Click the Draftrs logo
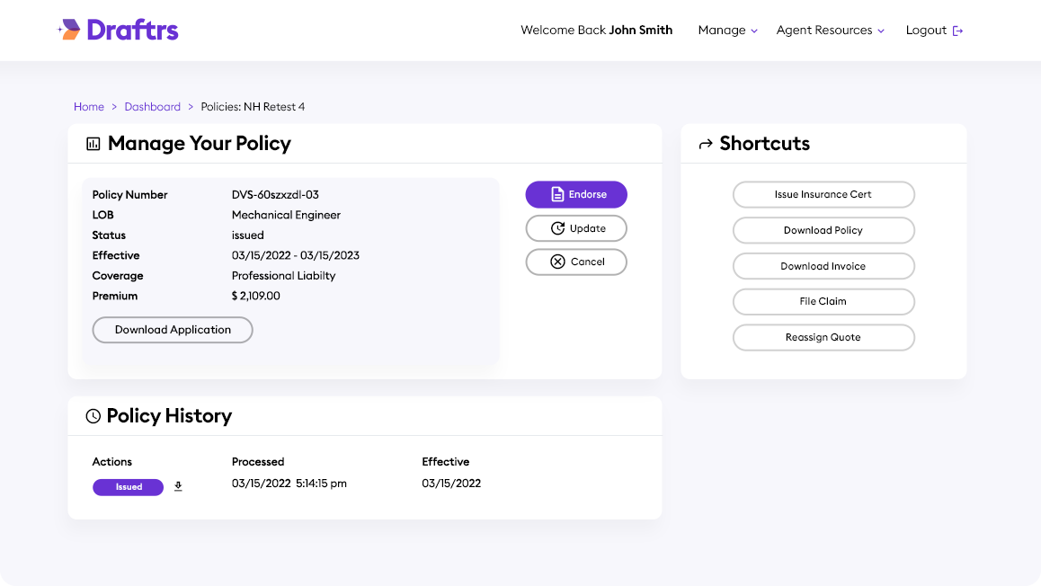The width and height of the screenshot is (1041, 586). [118, 30]
